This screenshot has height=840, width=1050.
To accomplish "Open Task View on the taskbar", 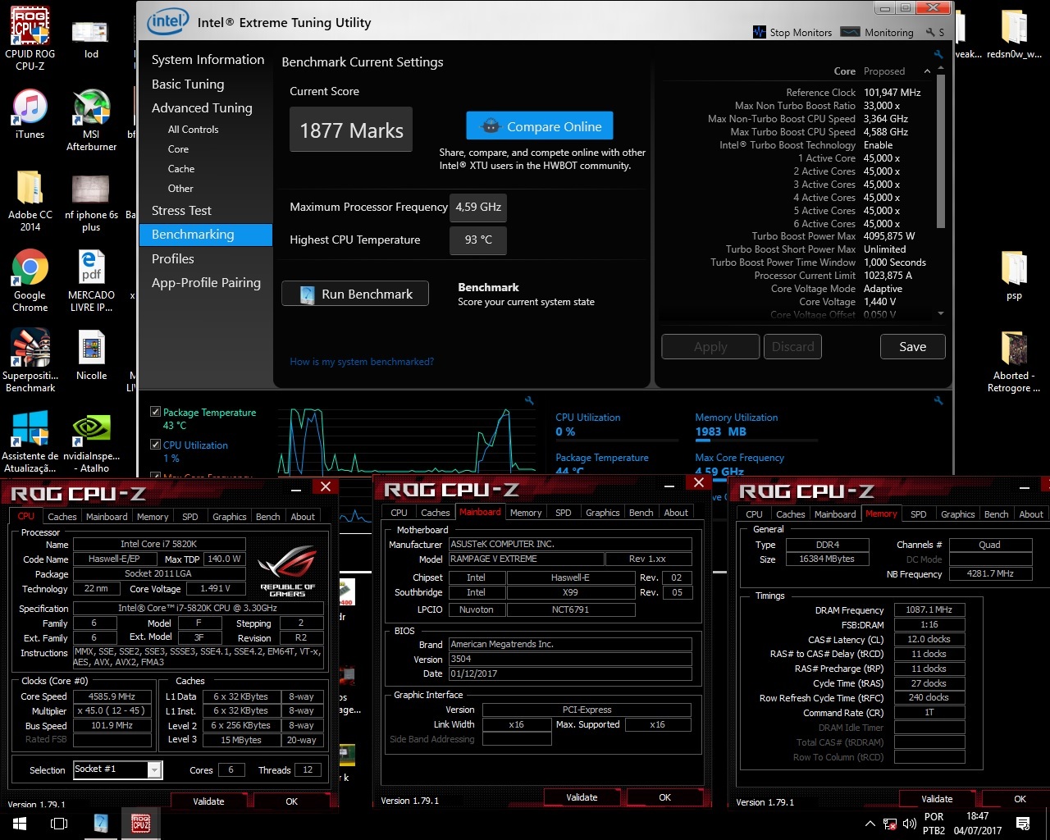I will pos(59,824).
